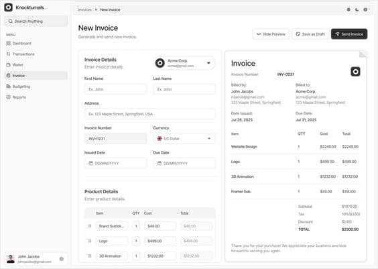Click the Due Date field

(184, 163)
